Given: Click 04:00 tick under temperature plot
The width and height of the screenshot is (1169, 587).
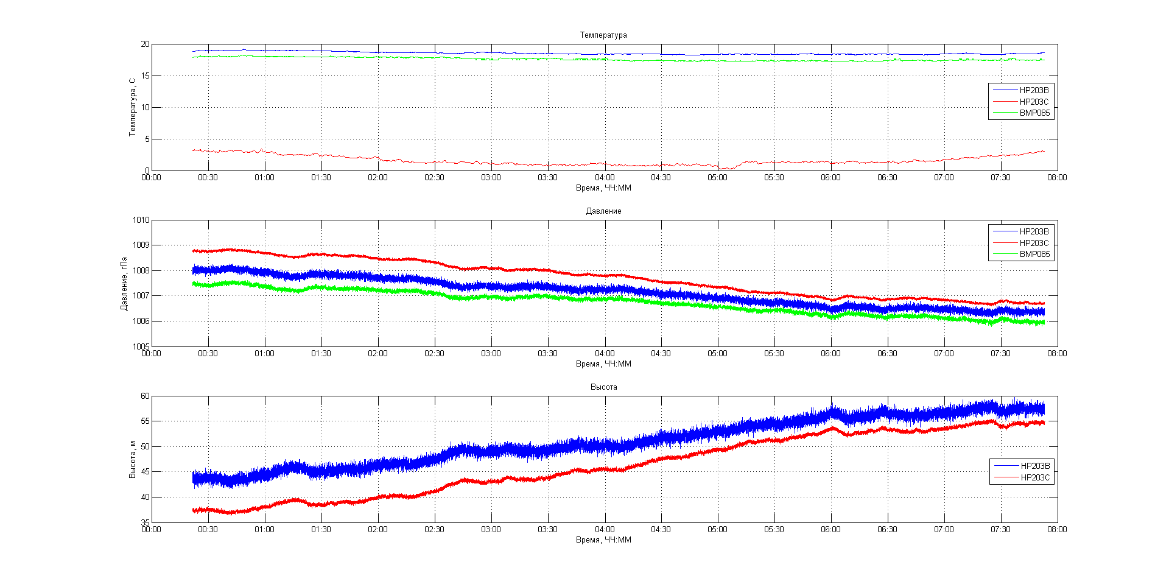Looking at the screenshot, I should (605, 178).
